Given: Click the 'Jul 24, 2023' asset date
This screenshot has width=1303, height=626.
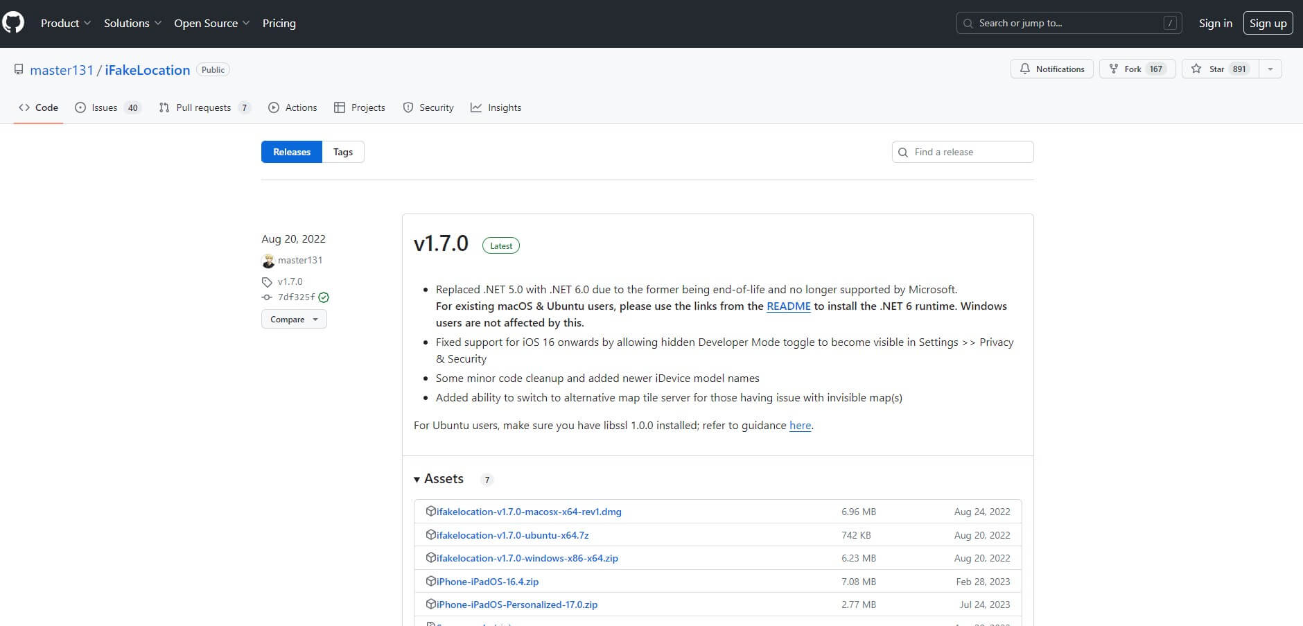Looking at the screenshot, I should (985, 605).
